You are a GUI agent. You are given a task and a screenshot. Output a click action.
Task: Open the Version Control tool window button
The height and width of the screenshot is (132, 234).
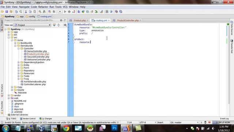pyautogui.click(x=28, y=118)
